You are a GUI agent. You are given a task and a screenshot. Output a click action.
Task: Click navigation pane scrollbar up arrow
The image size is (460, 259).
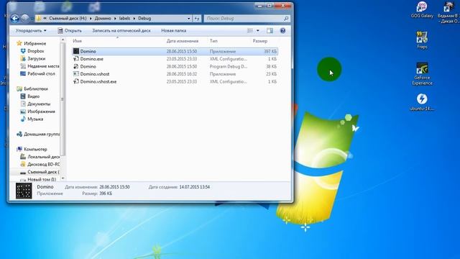pyautogui.click(x=63, y=40)
